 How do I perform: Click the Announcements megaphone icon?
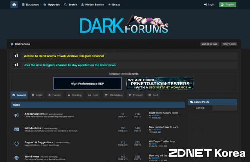click(x=16, y=115)
